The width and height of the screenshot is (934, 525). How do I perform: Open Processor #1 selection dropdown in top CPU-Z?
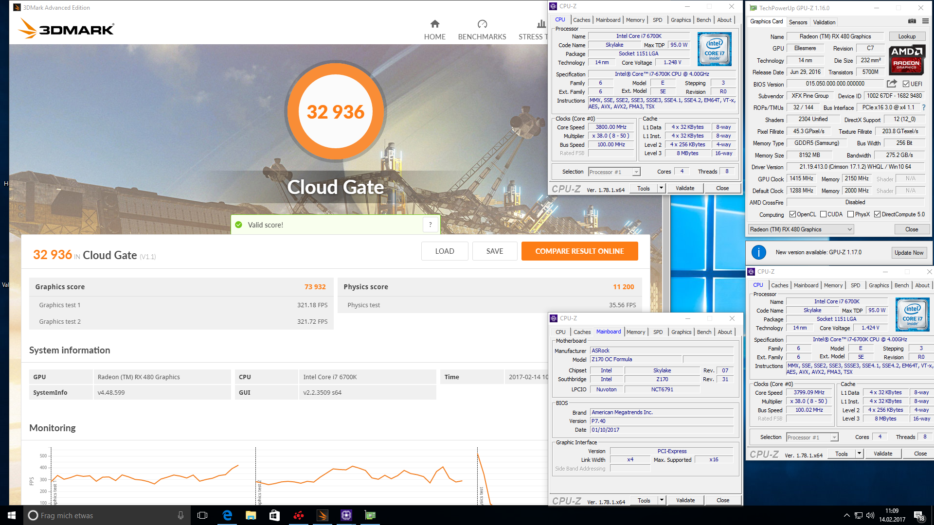point(614,172)
